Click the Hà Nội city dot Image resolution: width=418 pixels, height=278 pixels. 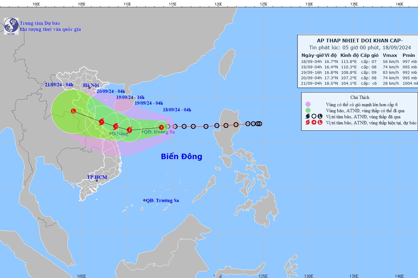tap(89, 88)
